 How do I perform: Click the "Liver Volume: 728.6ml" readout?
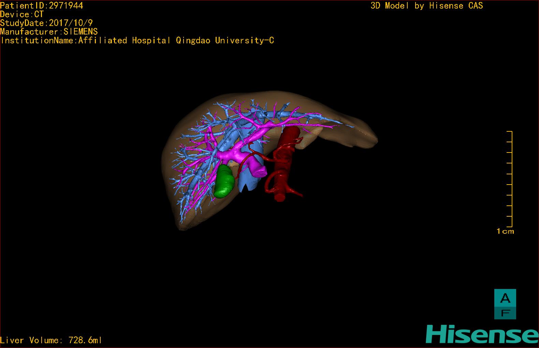[x=51, y=340]
